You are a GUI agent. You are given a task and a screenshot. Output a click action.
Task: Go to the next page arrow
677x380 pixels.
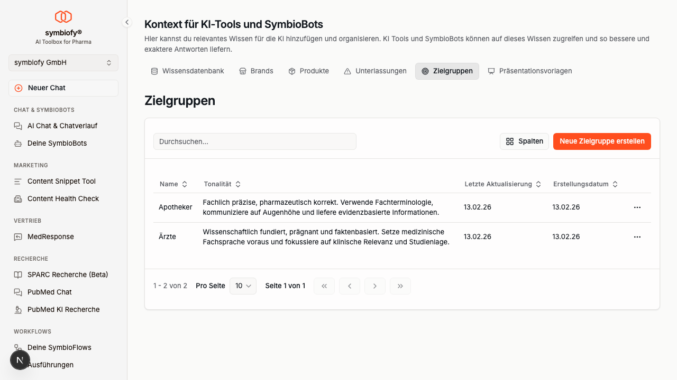click(x=374, y=286)
